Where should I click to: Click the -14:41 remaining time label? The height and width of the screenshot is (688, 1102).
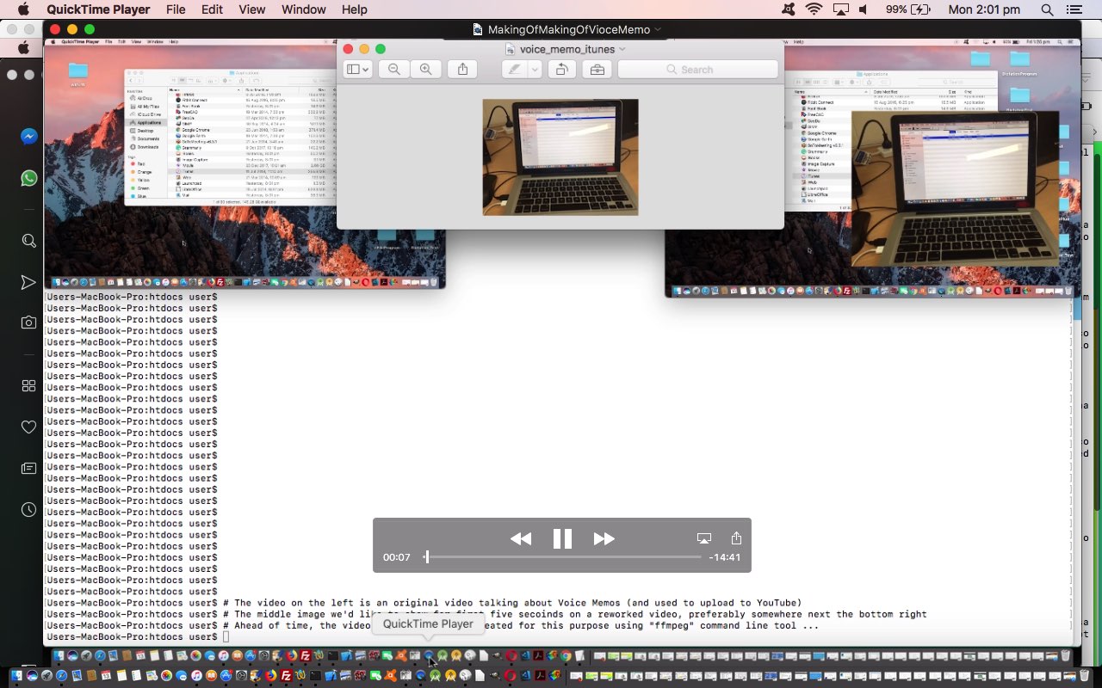[x=725, y=557]
